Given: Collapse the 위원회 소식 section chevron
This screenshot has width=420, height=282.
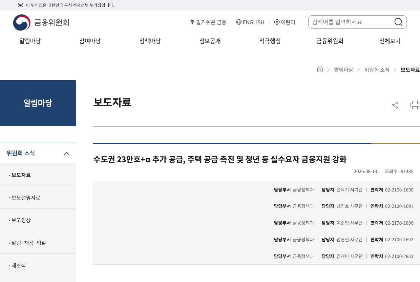Looking at the screenshot, I should coord(67,153).
